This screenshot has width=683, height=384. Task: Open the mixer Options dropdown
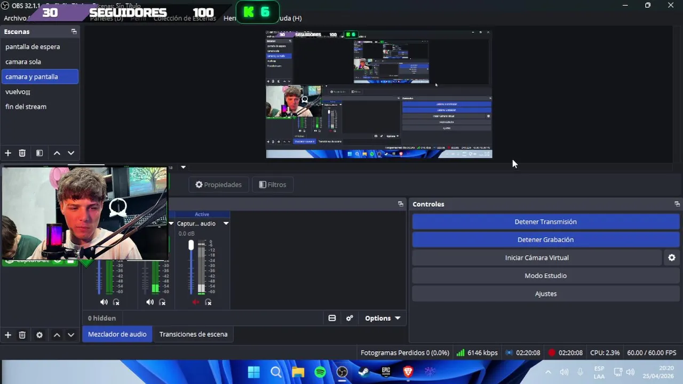tap(383, 318)
